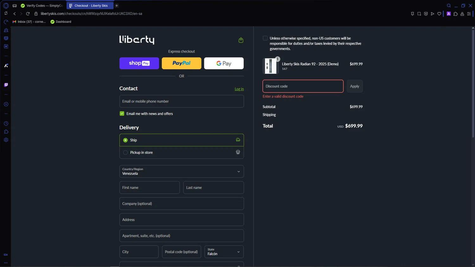Pay with Shop Pay button
The image size is (475, 267).
point(139,63)
